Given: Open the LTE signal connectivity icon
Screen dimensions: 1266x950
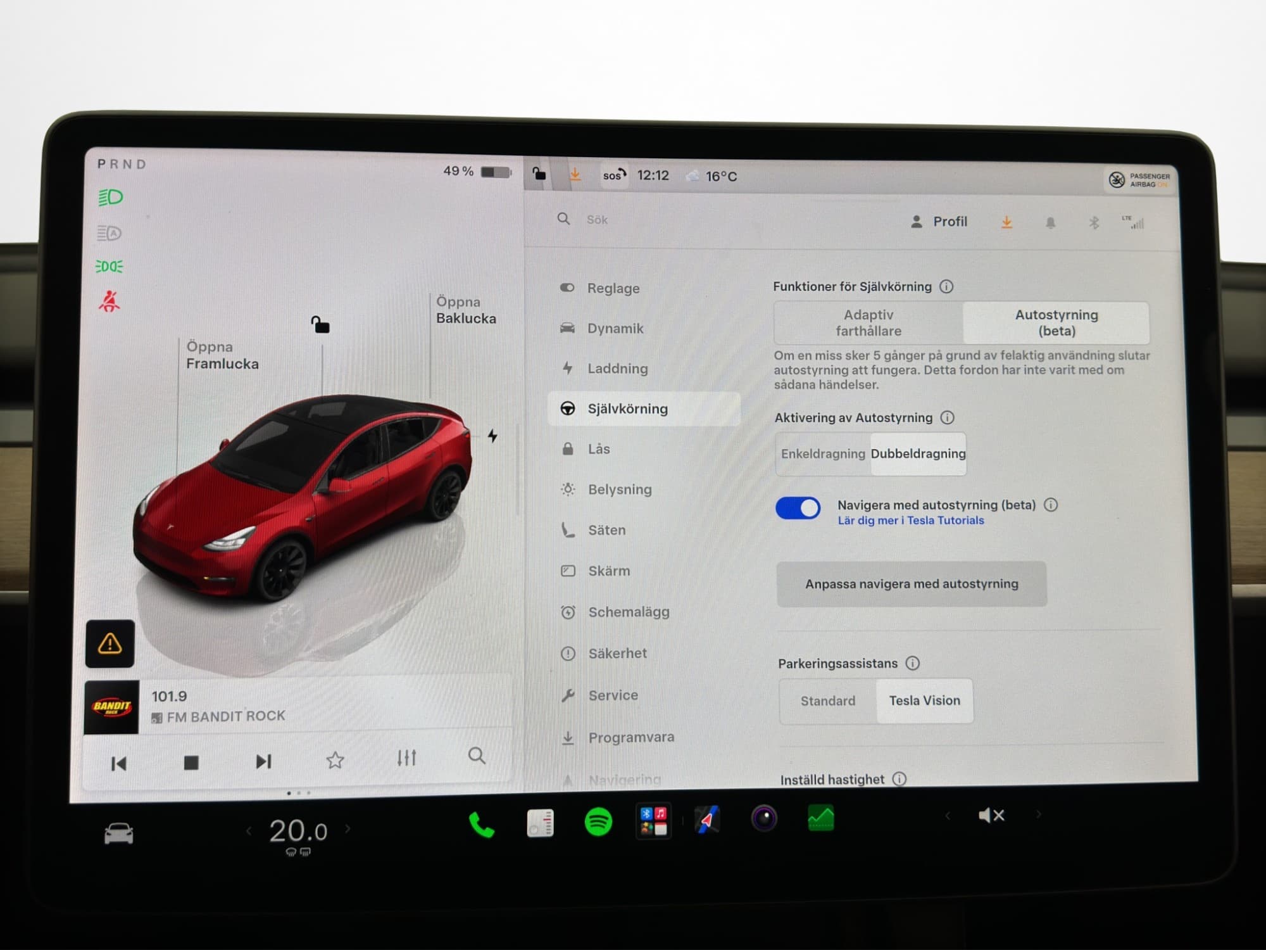Looking at the screenshot, I should click(1134, 222).
